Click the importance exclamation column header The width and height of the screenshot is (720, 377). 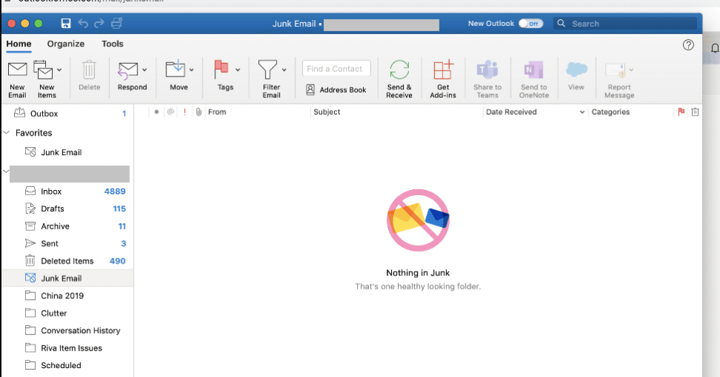[x=185, y=111]
